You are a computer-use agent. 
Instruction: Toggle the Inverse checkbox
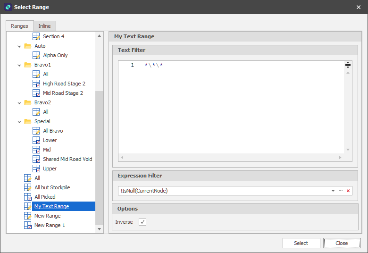pos(142,222)
